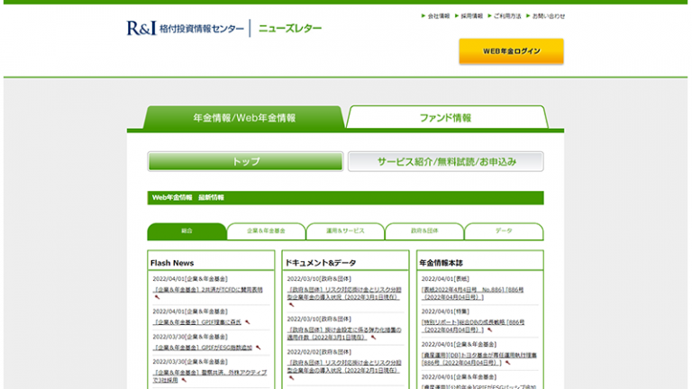Viewport: 692px width, 389px height.
Task: Click key icon beside GPIF理事に森氏 headline
Action: tap(247, 322)
